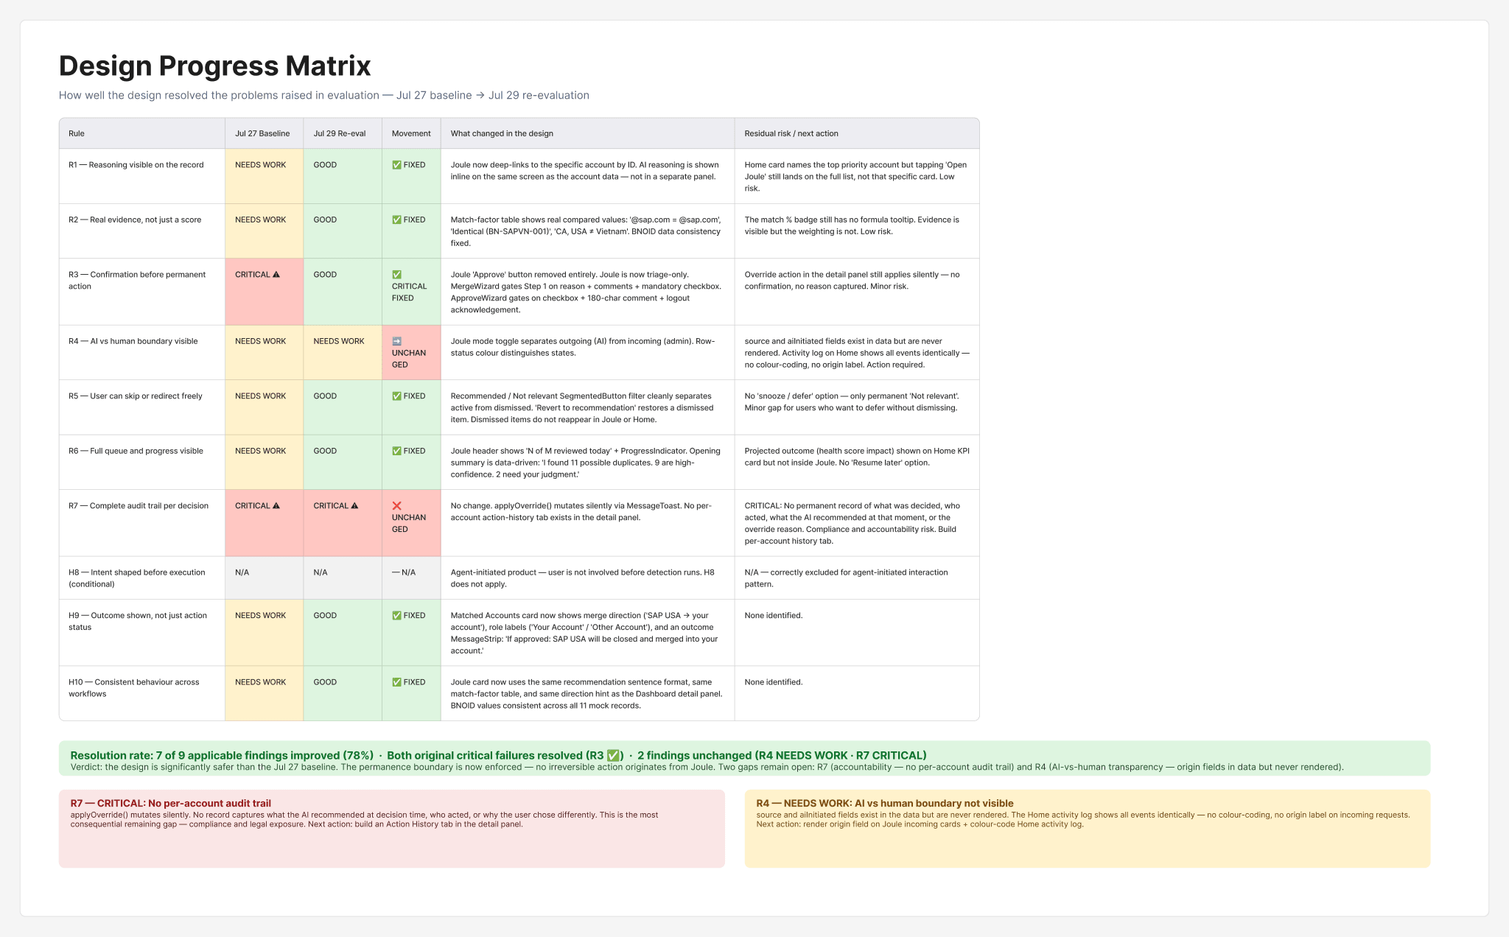Viewport: 1509px width, 937px height.
Task: Click the green Resolution rate summary banner
Action: (744, 758)
